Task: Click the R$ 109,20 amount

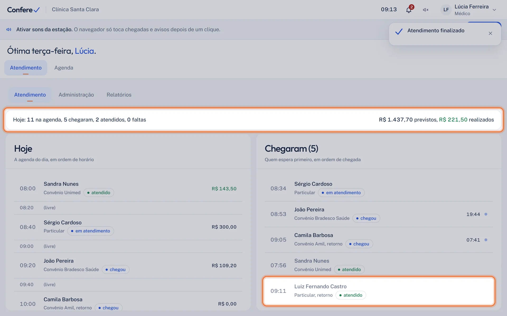Action: 224,265
